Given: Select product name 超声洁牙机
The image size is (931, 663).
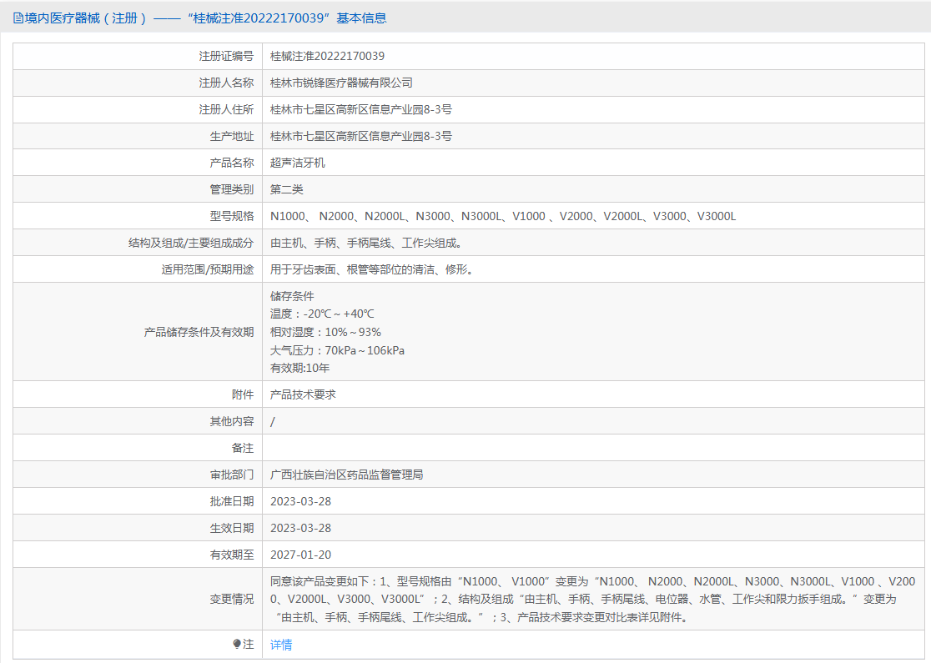Looking at the screenshot, I should click(298, 163).
